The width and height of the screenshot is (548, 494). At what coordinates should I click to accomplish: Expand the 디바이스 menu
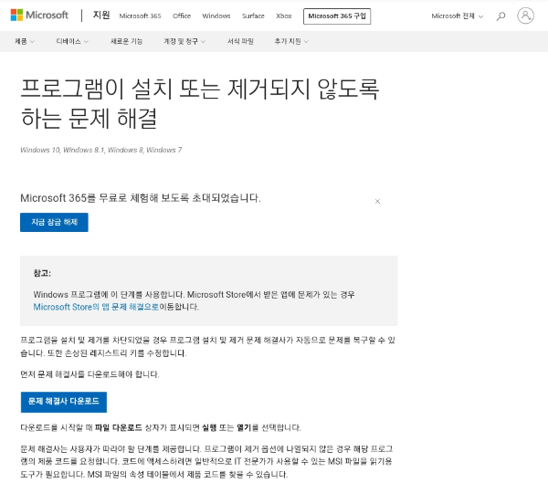pyautogui.click(x=72, y=42)
